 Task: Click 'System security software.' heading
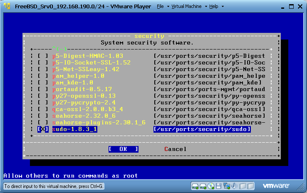147,43
